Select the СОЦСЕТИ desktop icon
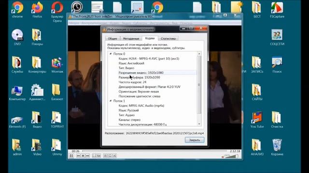309x173 pixels. click(277, 37)
